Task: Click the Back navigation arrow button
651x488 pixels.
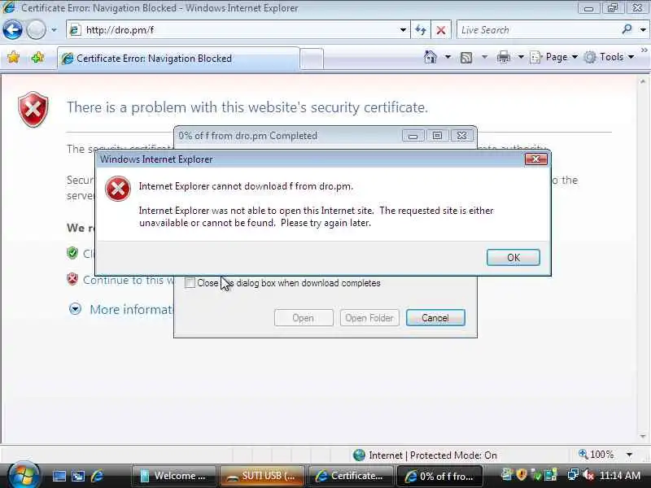Action: click(12, 30)
